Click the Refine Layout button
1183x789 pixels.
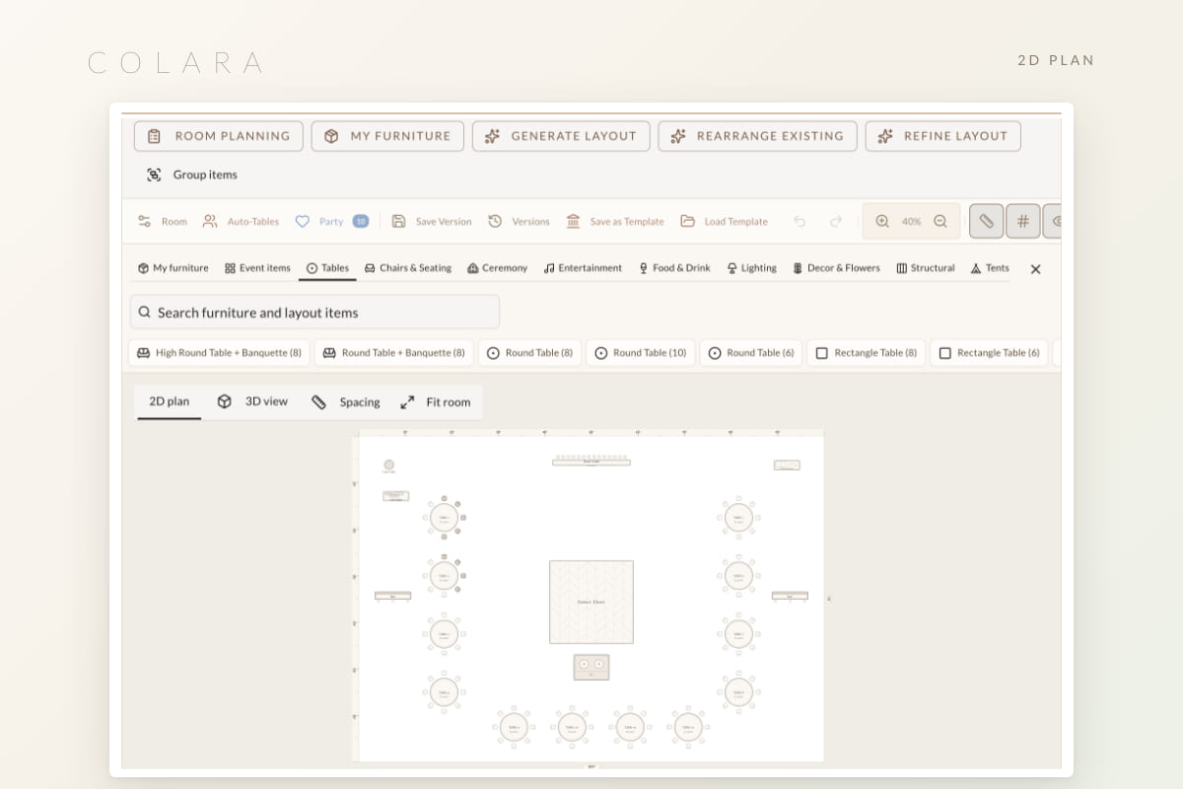942,136
